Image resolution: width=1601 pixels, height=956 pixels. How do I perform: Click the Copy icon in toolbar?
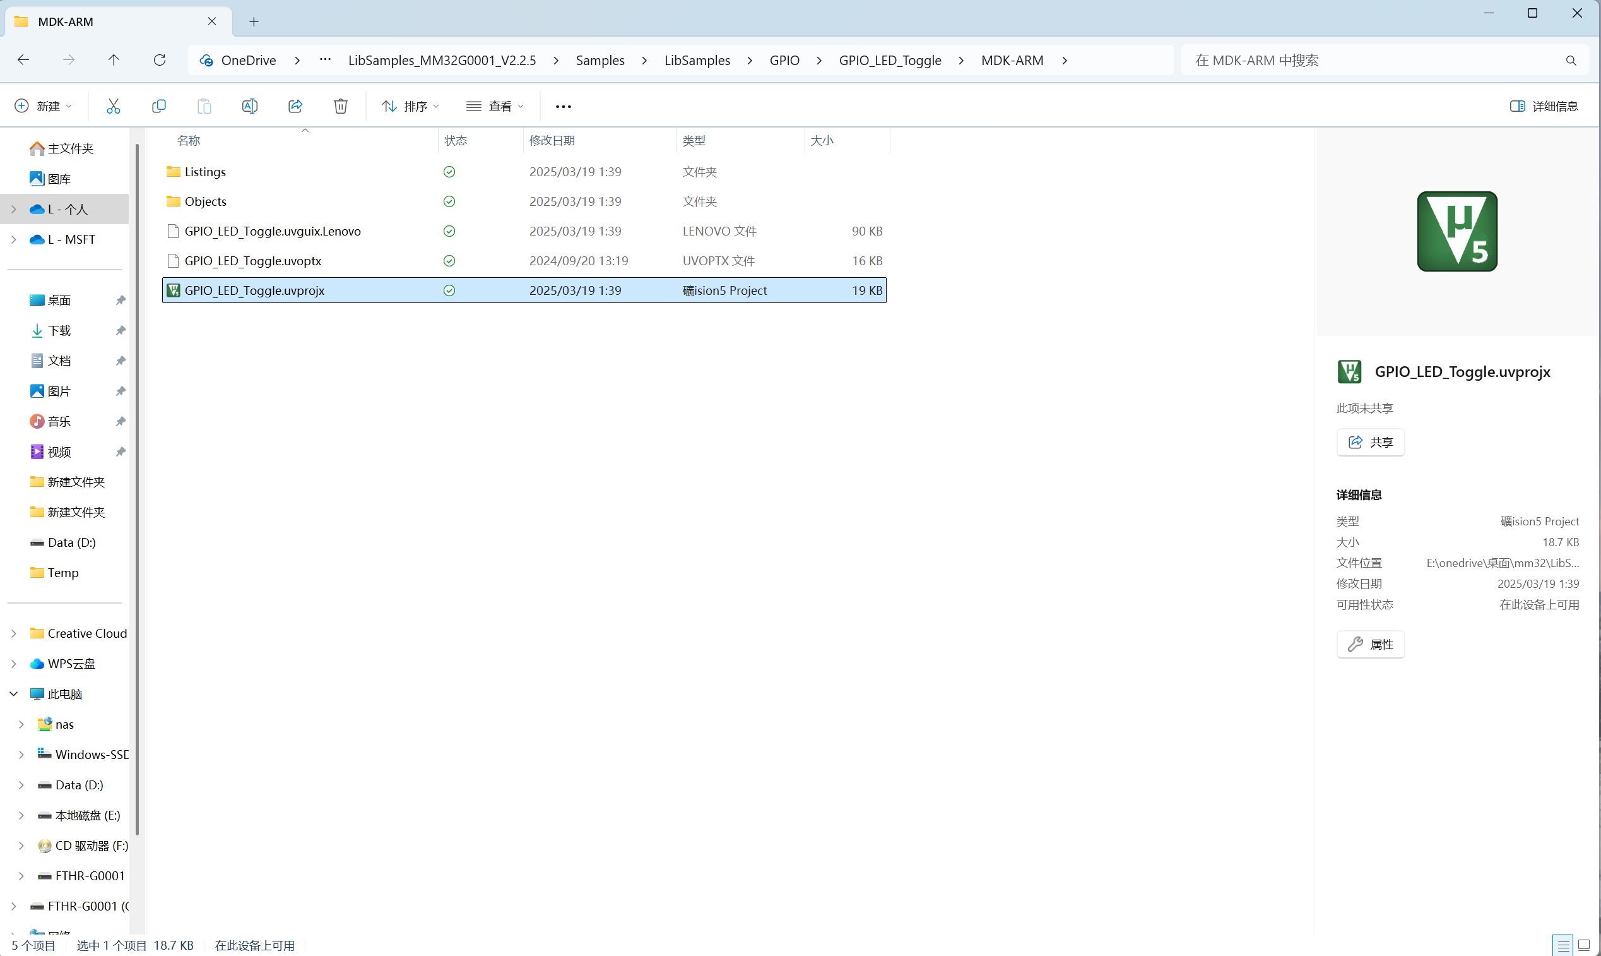tap(159, 106)
